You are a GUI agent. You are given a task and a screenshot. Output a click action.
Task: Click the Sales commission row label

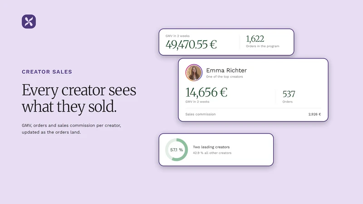(201, 114)
